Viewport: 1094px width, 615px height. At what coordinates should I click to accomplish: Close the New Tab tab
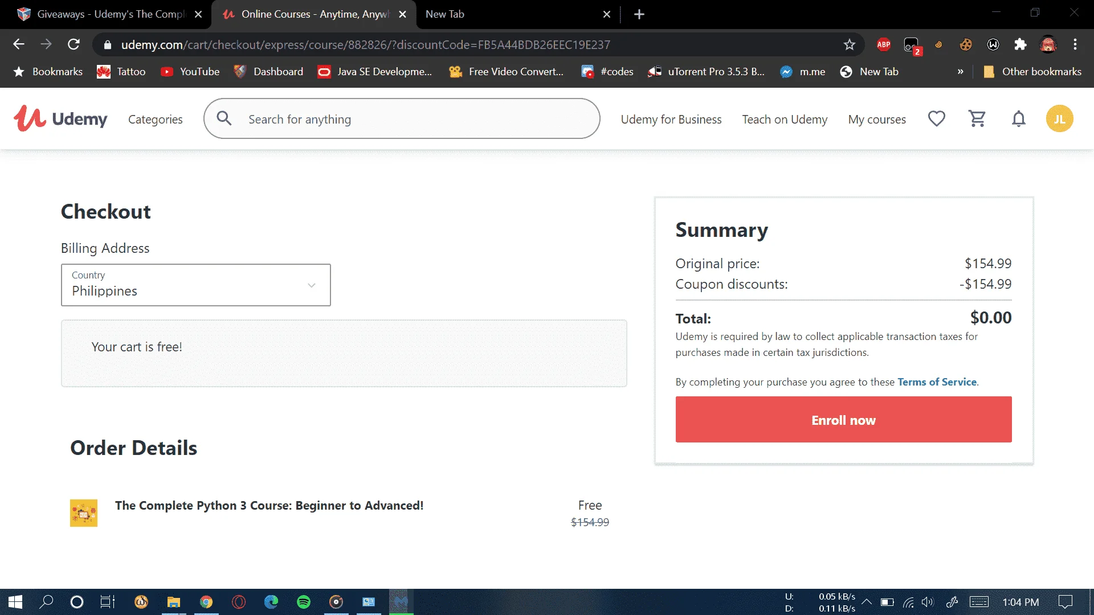pyautogui.click(x=607, y=14)
